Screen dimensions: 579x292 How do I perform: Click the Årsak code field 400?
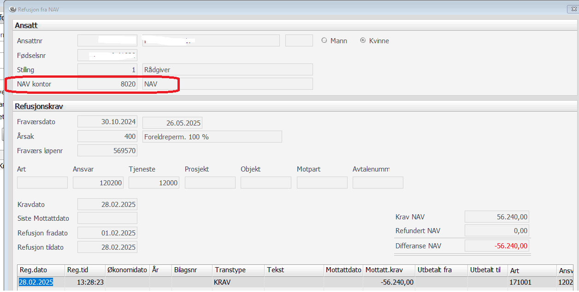tap(107, 136)
